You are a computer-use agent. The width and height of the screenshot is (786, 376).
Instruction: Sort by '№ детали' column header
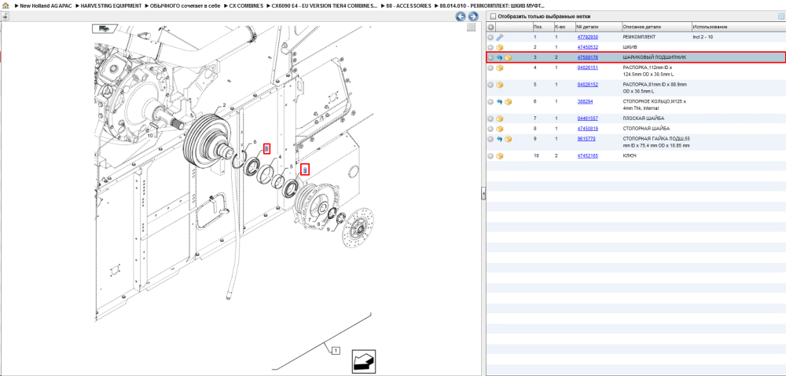tap(597, 27)
